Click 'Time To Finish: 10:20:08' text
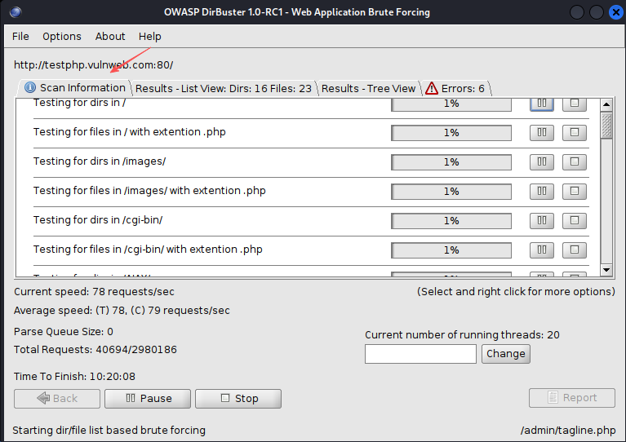 [x=74, y=376]
